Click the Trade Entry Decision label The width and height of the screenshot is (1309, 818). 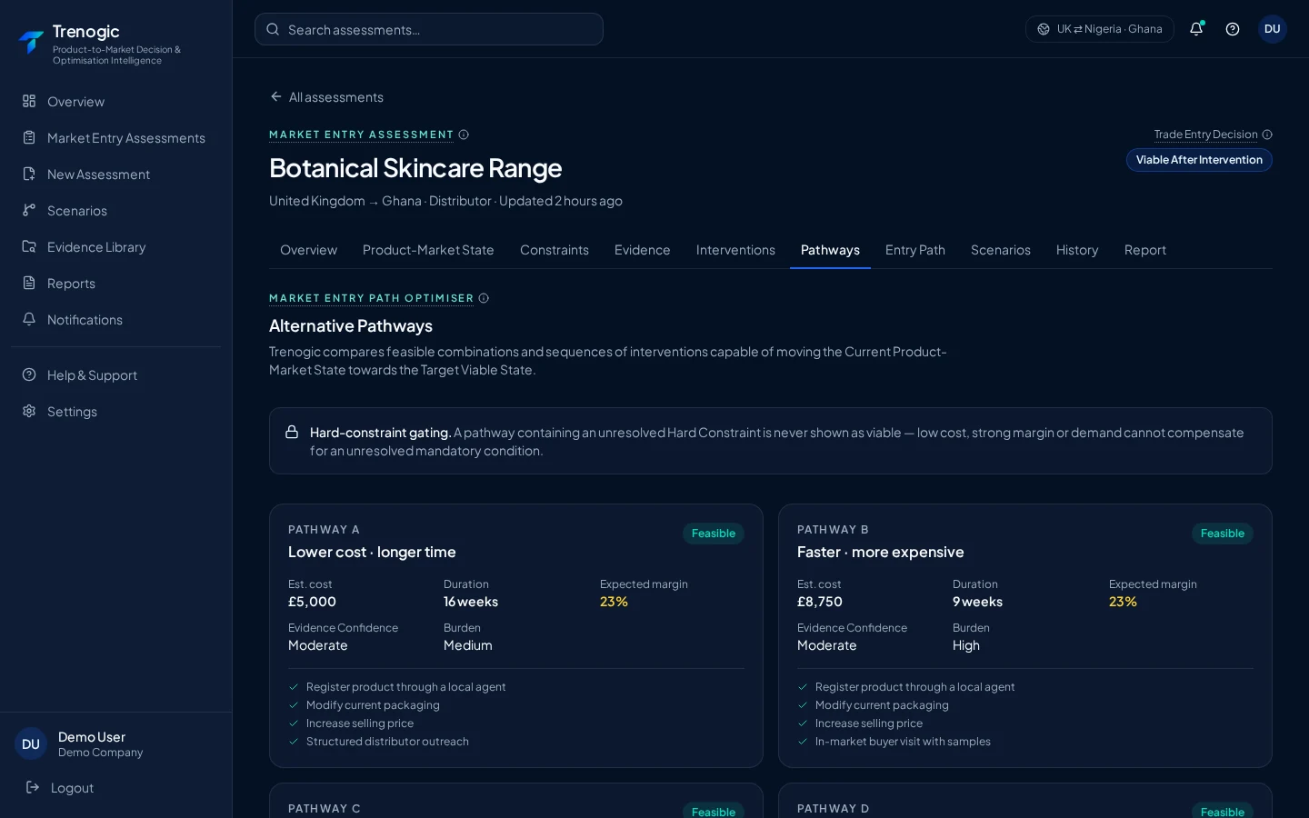tap(1205, 135)
